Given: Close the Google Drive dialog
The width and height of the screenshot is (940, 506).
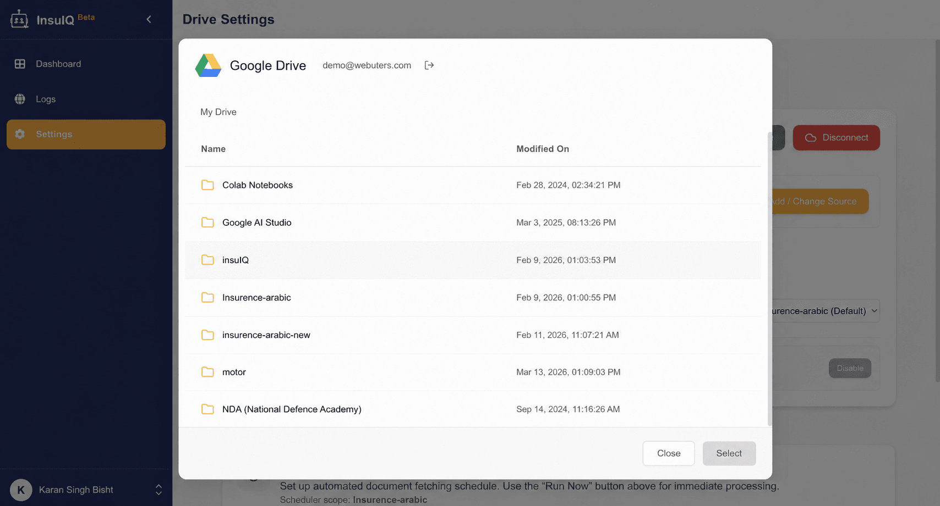Looking at the screenshot, I should [x=669, y=453].
